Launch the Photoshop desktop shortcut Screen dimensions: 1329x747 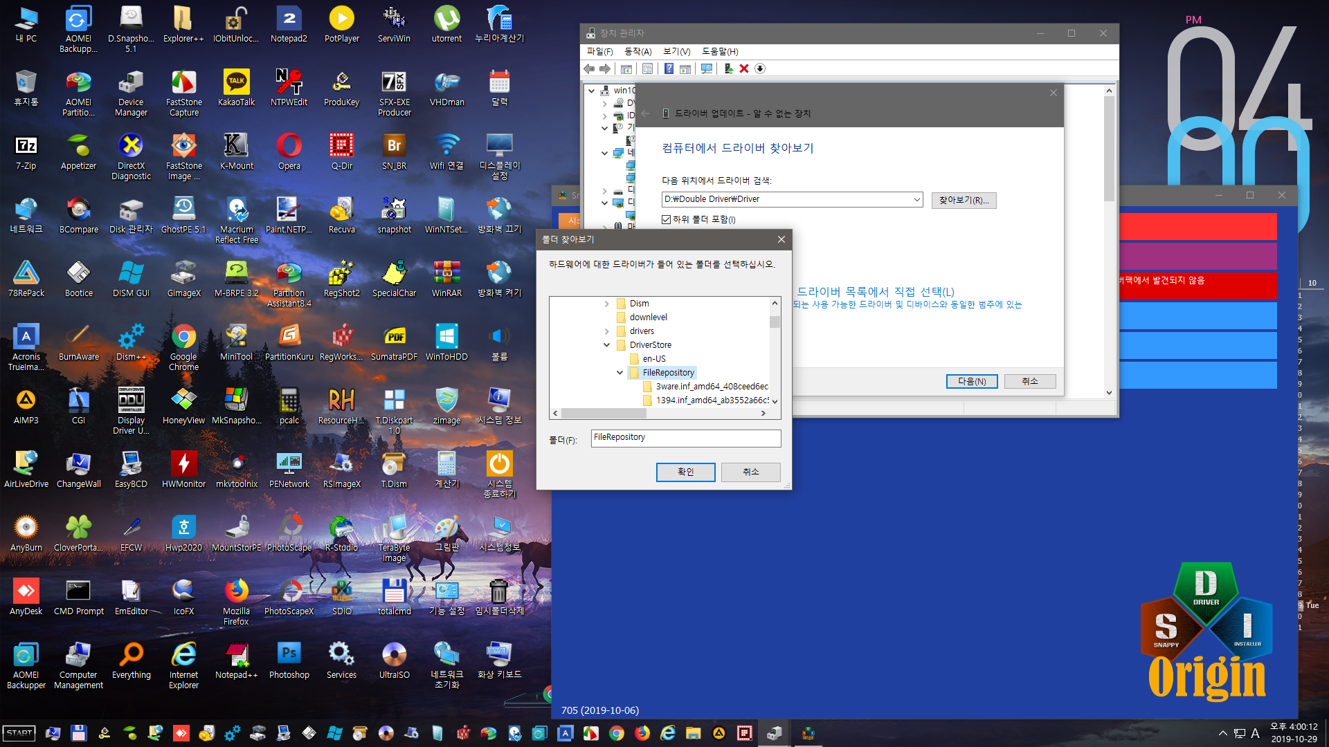[289, 661]
